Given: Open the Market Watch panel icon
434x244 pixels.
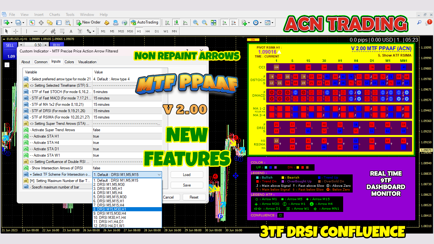Looking at the screenshot, I should coord(32,23).
